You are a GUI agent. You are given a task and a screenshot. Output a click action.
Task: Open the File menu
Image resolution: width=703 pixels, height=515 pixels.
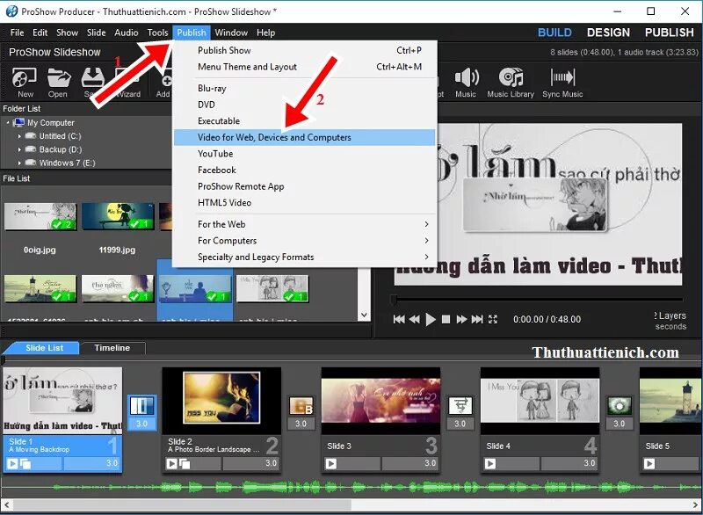point(17,33)
